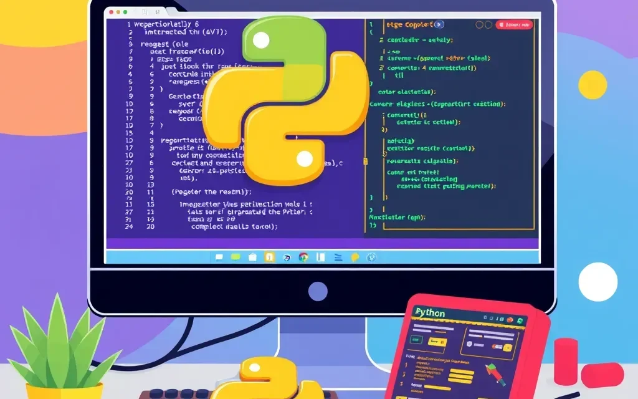The image size is (638, 399).
Task: Click the yellow window dot in the title bar
Action: click(118, 12)
